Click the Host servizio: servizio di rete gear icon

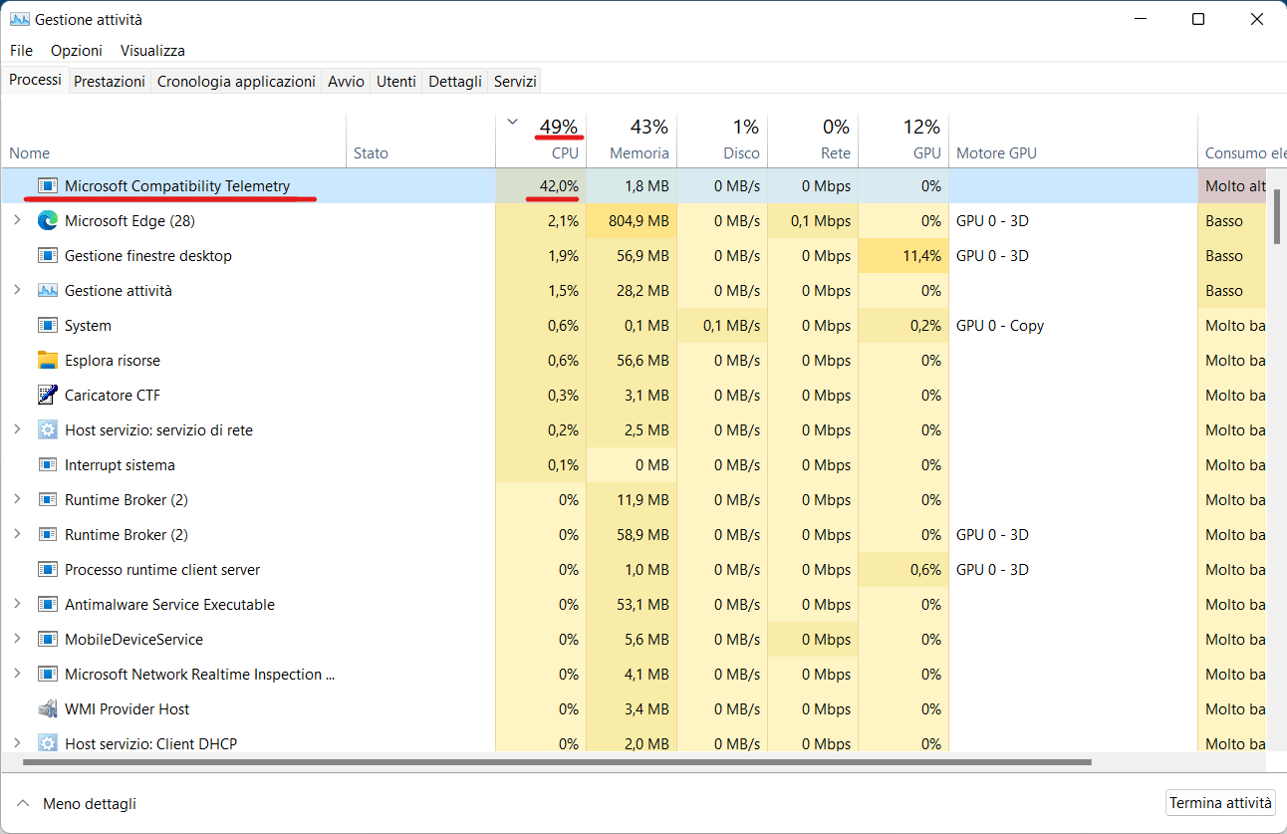point(47,429)
